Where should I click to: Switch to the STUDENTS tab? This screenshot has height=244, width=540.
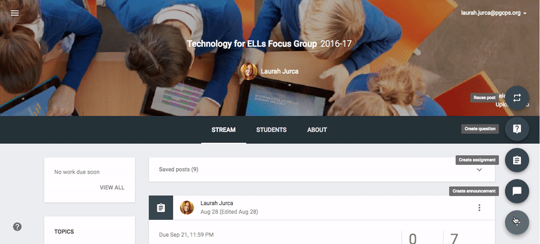tap(271, 130)
